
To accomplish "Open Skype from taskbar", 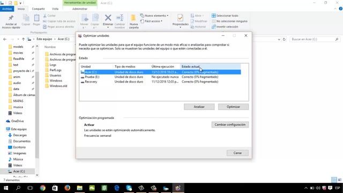I will [x=129, y=188].
